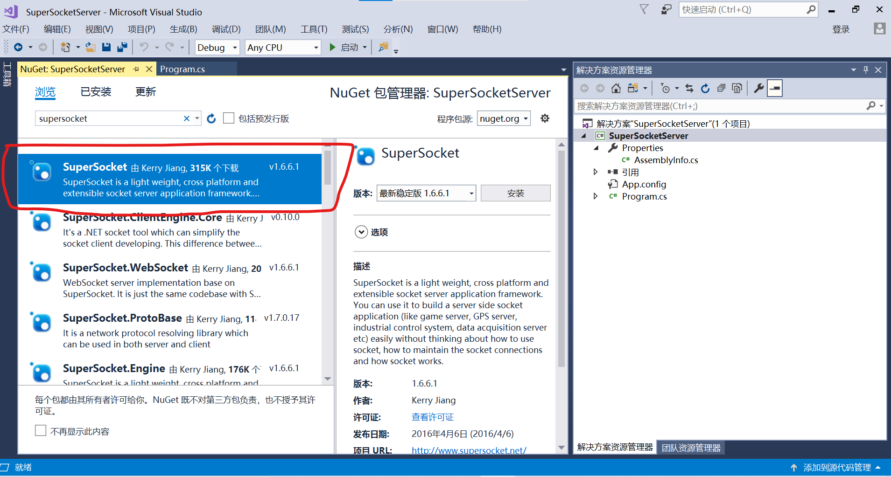Click the Home icon in Solution Explorer

click(x=616, y=88)
